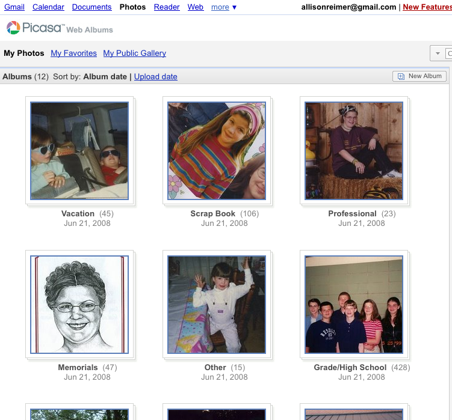This screenshot has width=452, height=420.
Task: Open the Professional album thumbnail
Action: tap(354, 151)
